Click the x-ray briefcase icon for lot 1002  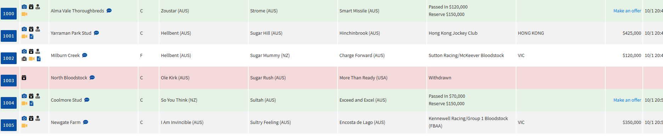coord(24,59)
